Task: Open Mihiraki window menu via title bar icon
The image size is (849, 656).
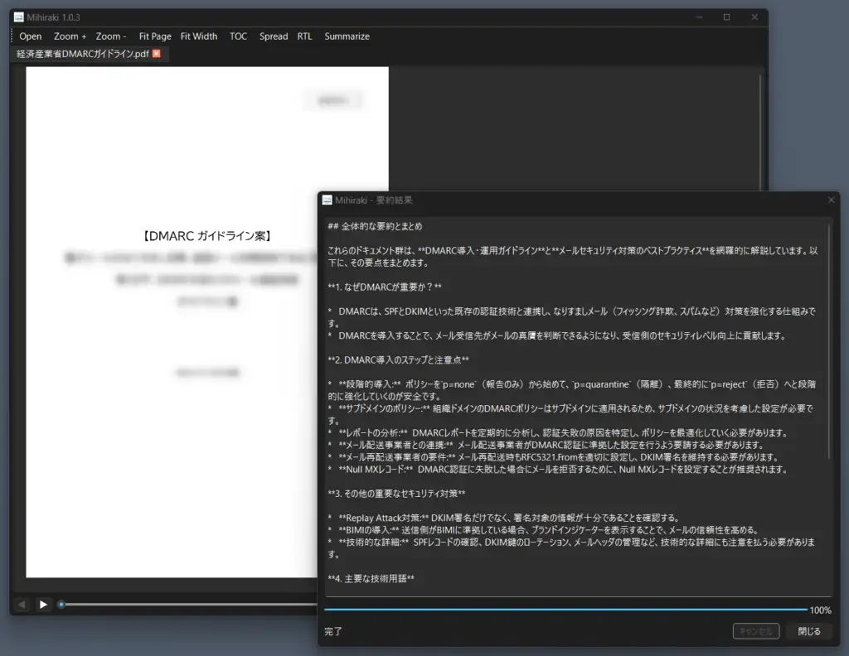Action: [x=18, y=17]
